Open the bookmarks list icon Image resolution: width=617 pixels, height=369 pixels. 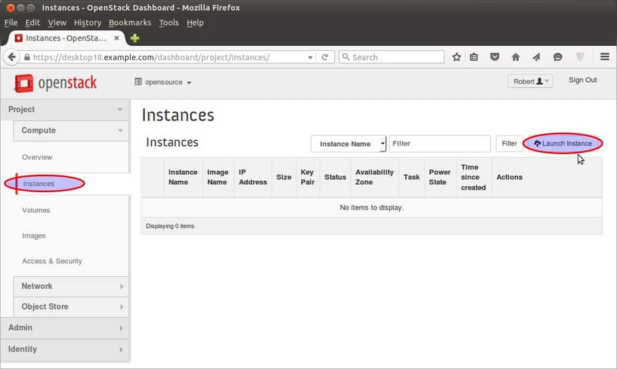(474, 57)
